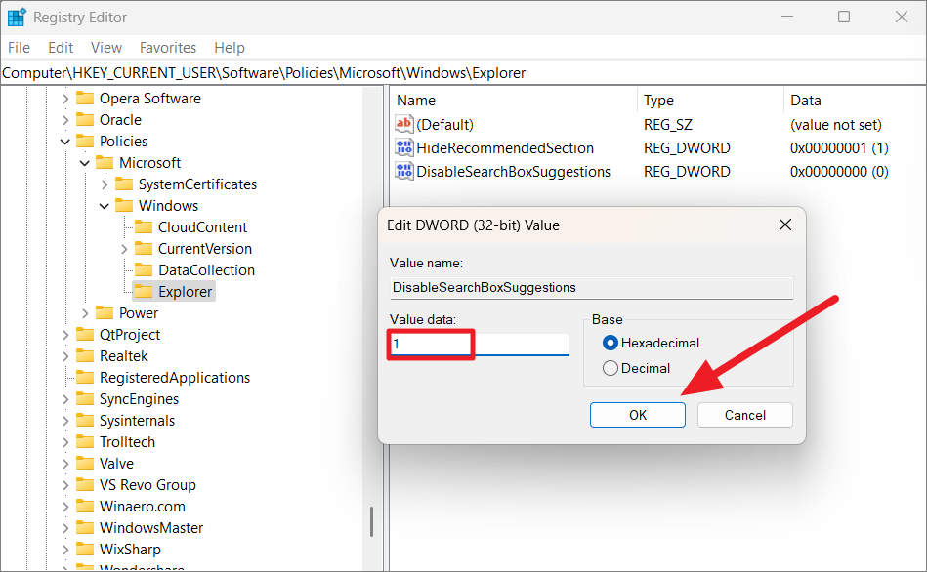Click the (Default) string value icon
The width and height of the screenshot is (927, 572).
coord(403,124)
